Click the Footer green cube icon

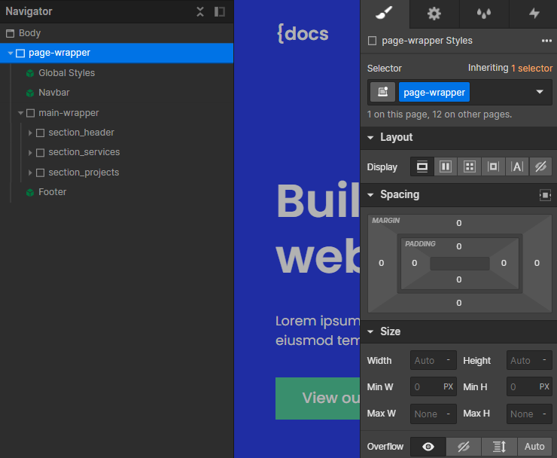coord(30,192)
